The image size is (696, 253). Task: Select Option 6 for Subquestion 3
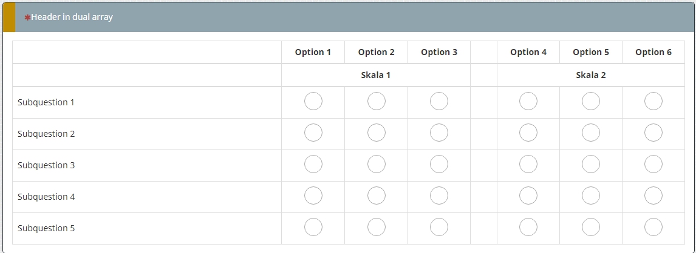[x=653, y=165]
